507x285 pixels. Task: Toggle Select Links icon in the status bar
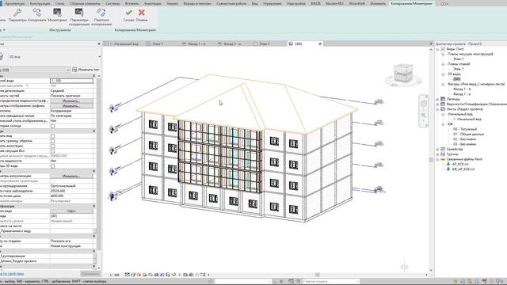point(455,282)
